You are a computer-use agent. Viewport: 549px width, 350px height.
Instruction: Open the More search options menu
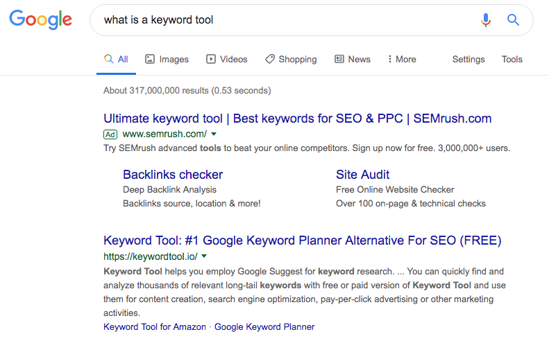point(402,59)
